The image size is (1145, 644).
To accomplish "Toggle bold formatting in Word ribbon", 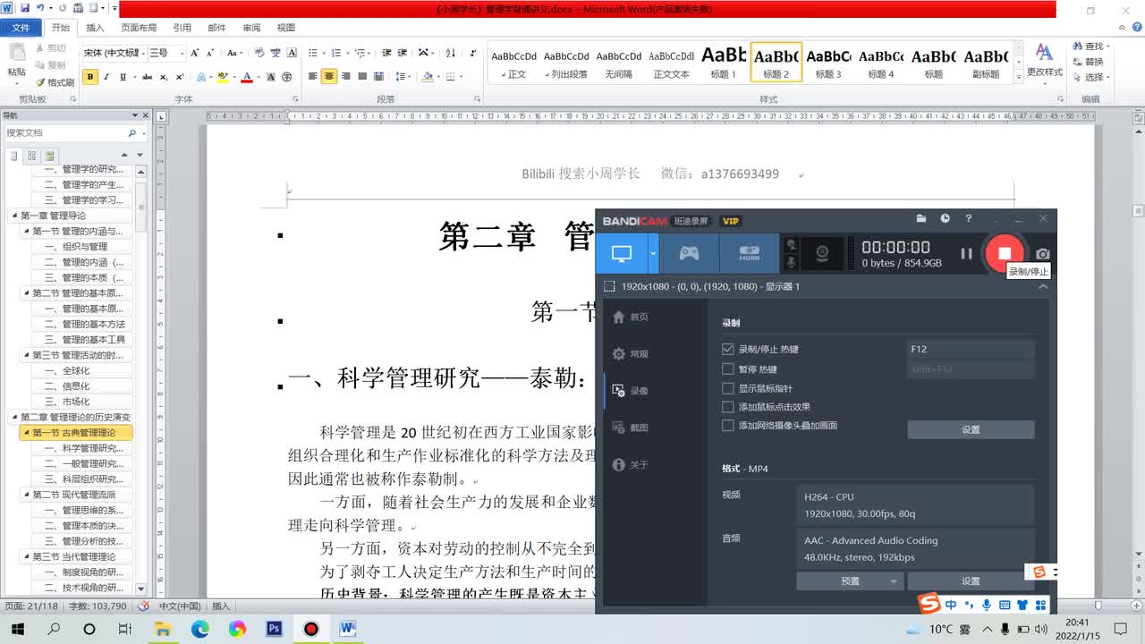I will [x=90, y=77].
